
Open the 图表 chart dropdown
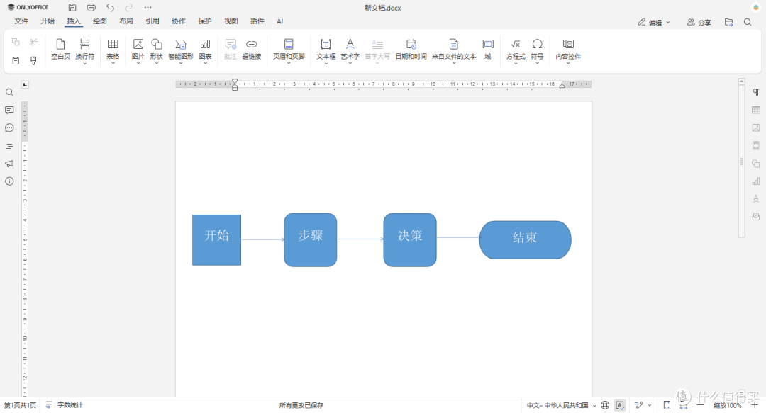(205, 63)
